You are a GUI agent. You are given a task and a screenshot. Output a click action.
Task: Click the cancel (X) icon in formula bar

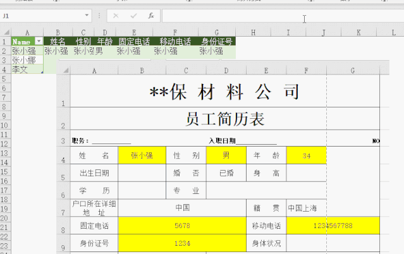pos(116,16)
